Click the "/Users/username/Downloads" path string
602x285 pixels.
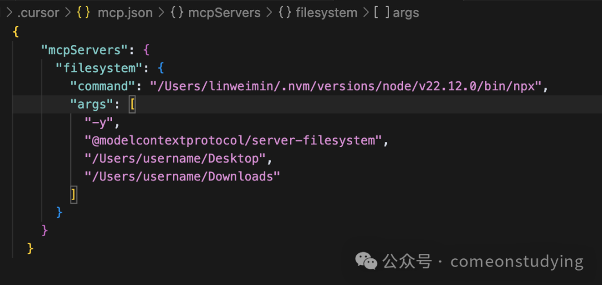[182, 177]
